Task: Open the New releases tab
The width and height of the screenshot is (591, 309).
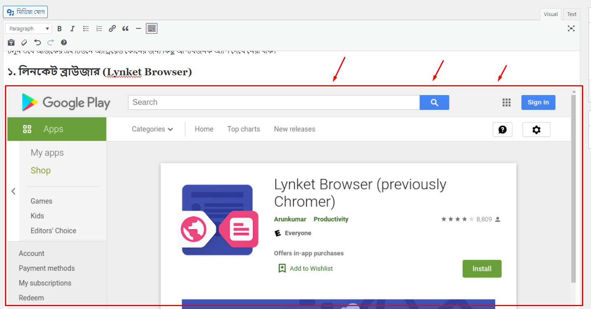Action: click(x=295, y=129)
